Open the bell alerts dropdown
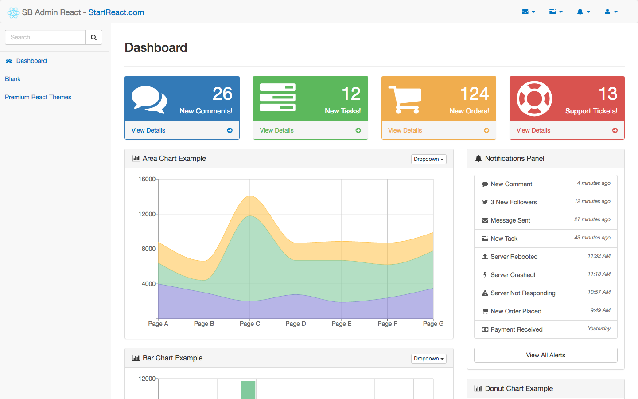 (584, 12)
